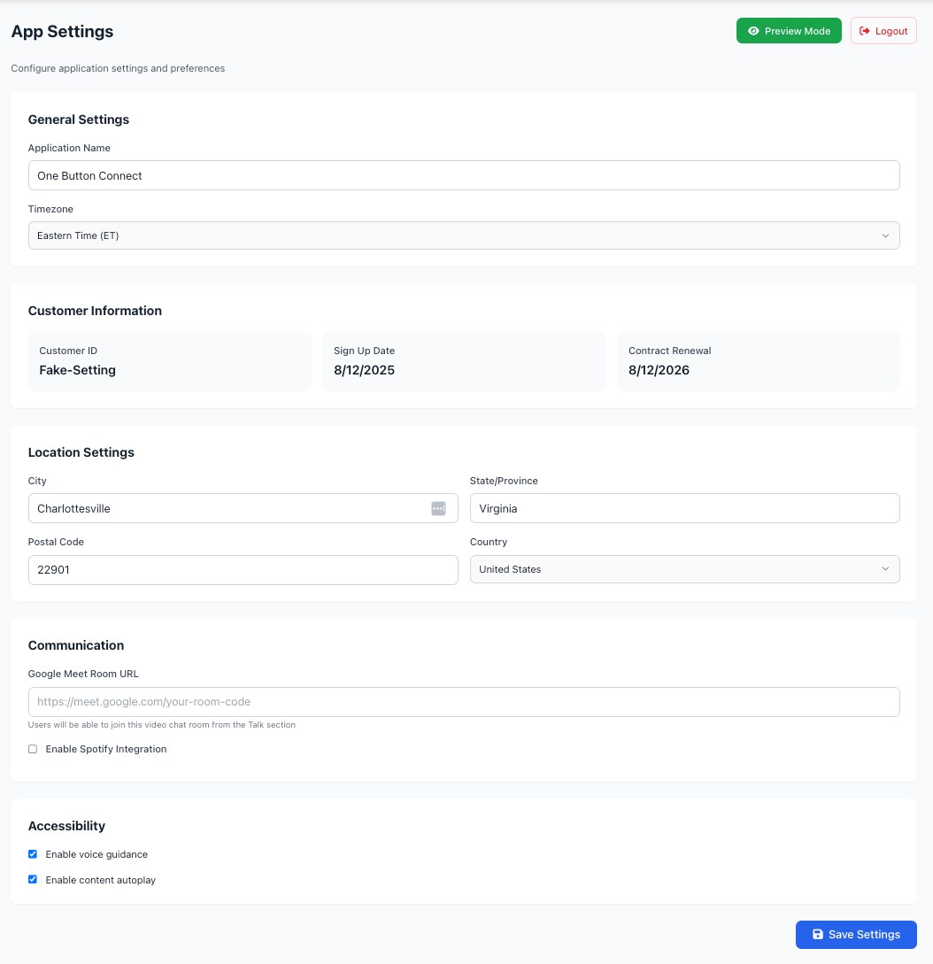Click the autofill icon in City field
This screenshot has width=933, height=964.
pyautogui.click(x=438, y=508)
